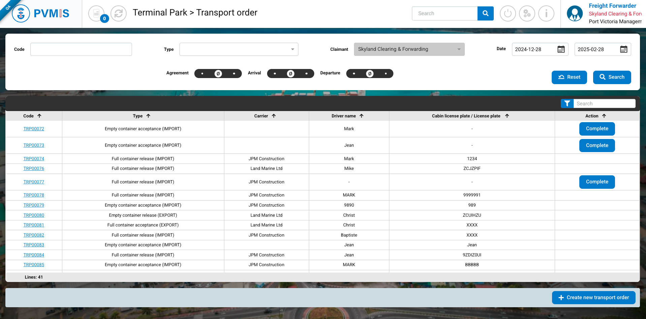Click the blue magnifier search icon in header

[485, 13]
